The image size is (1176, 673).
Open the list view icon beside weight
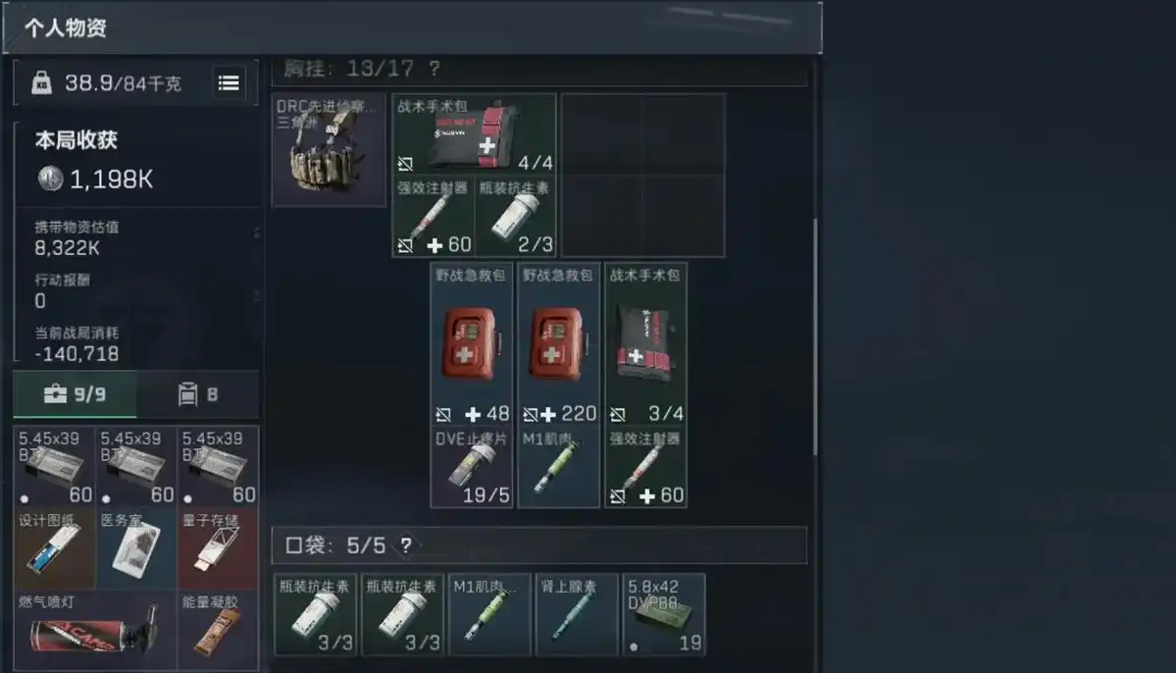click(x=229, y=82)
